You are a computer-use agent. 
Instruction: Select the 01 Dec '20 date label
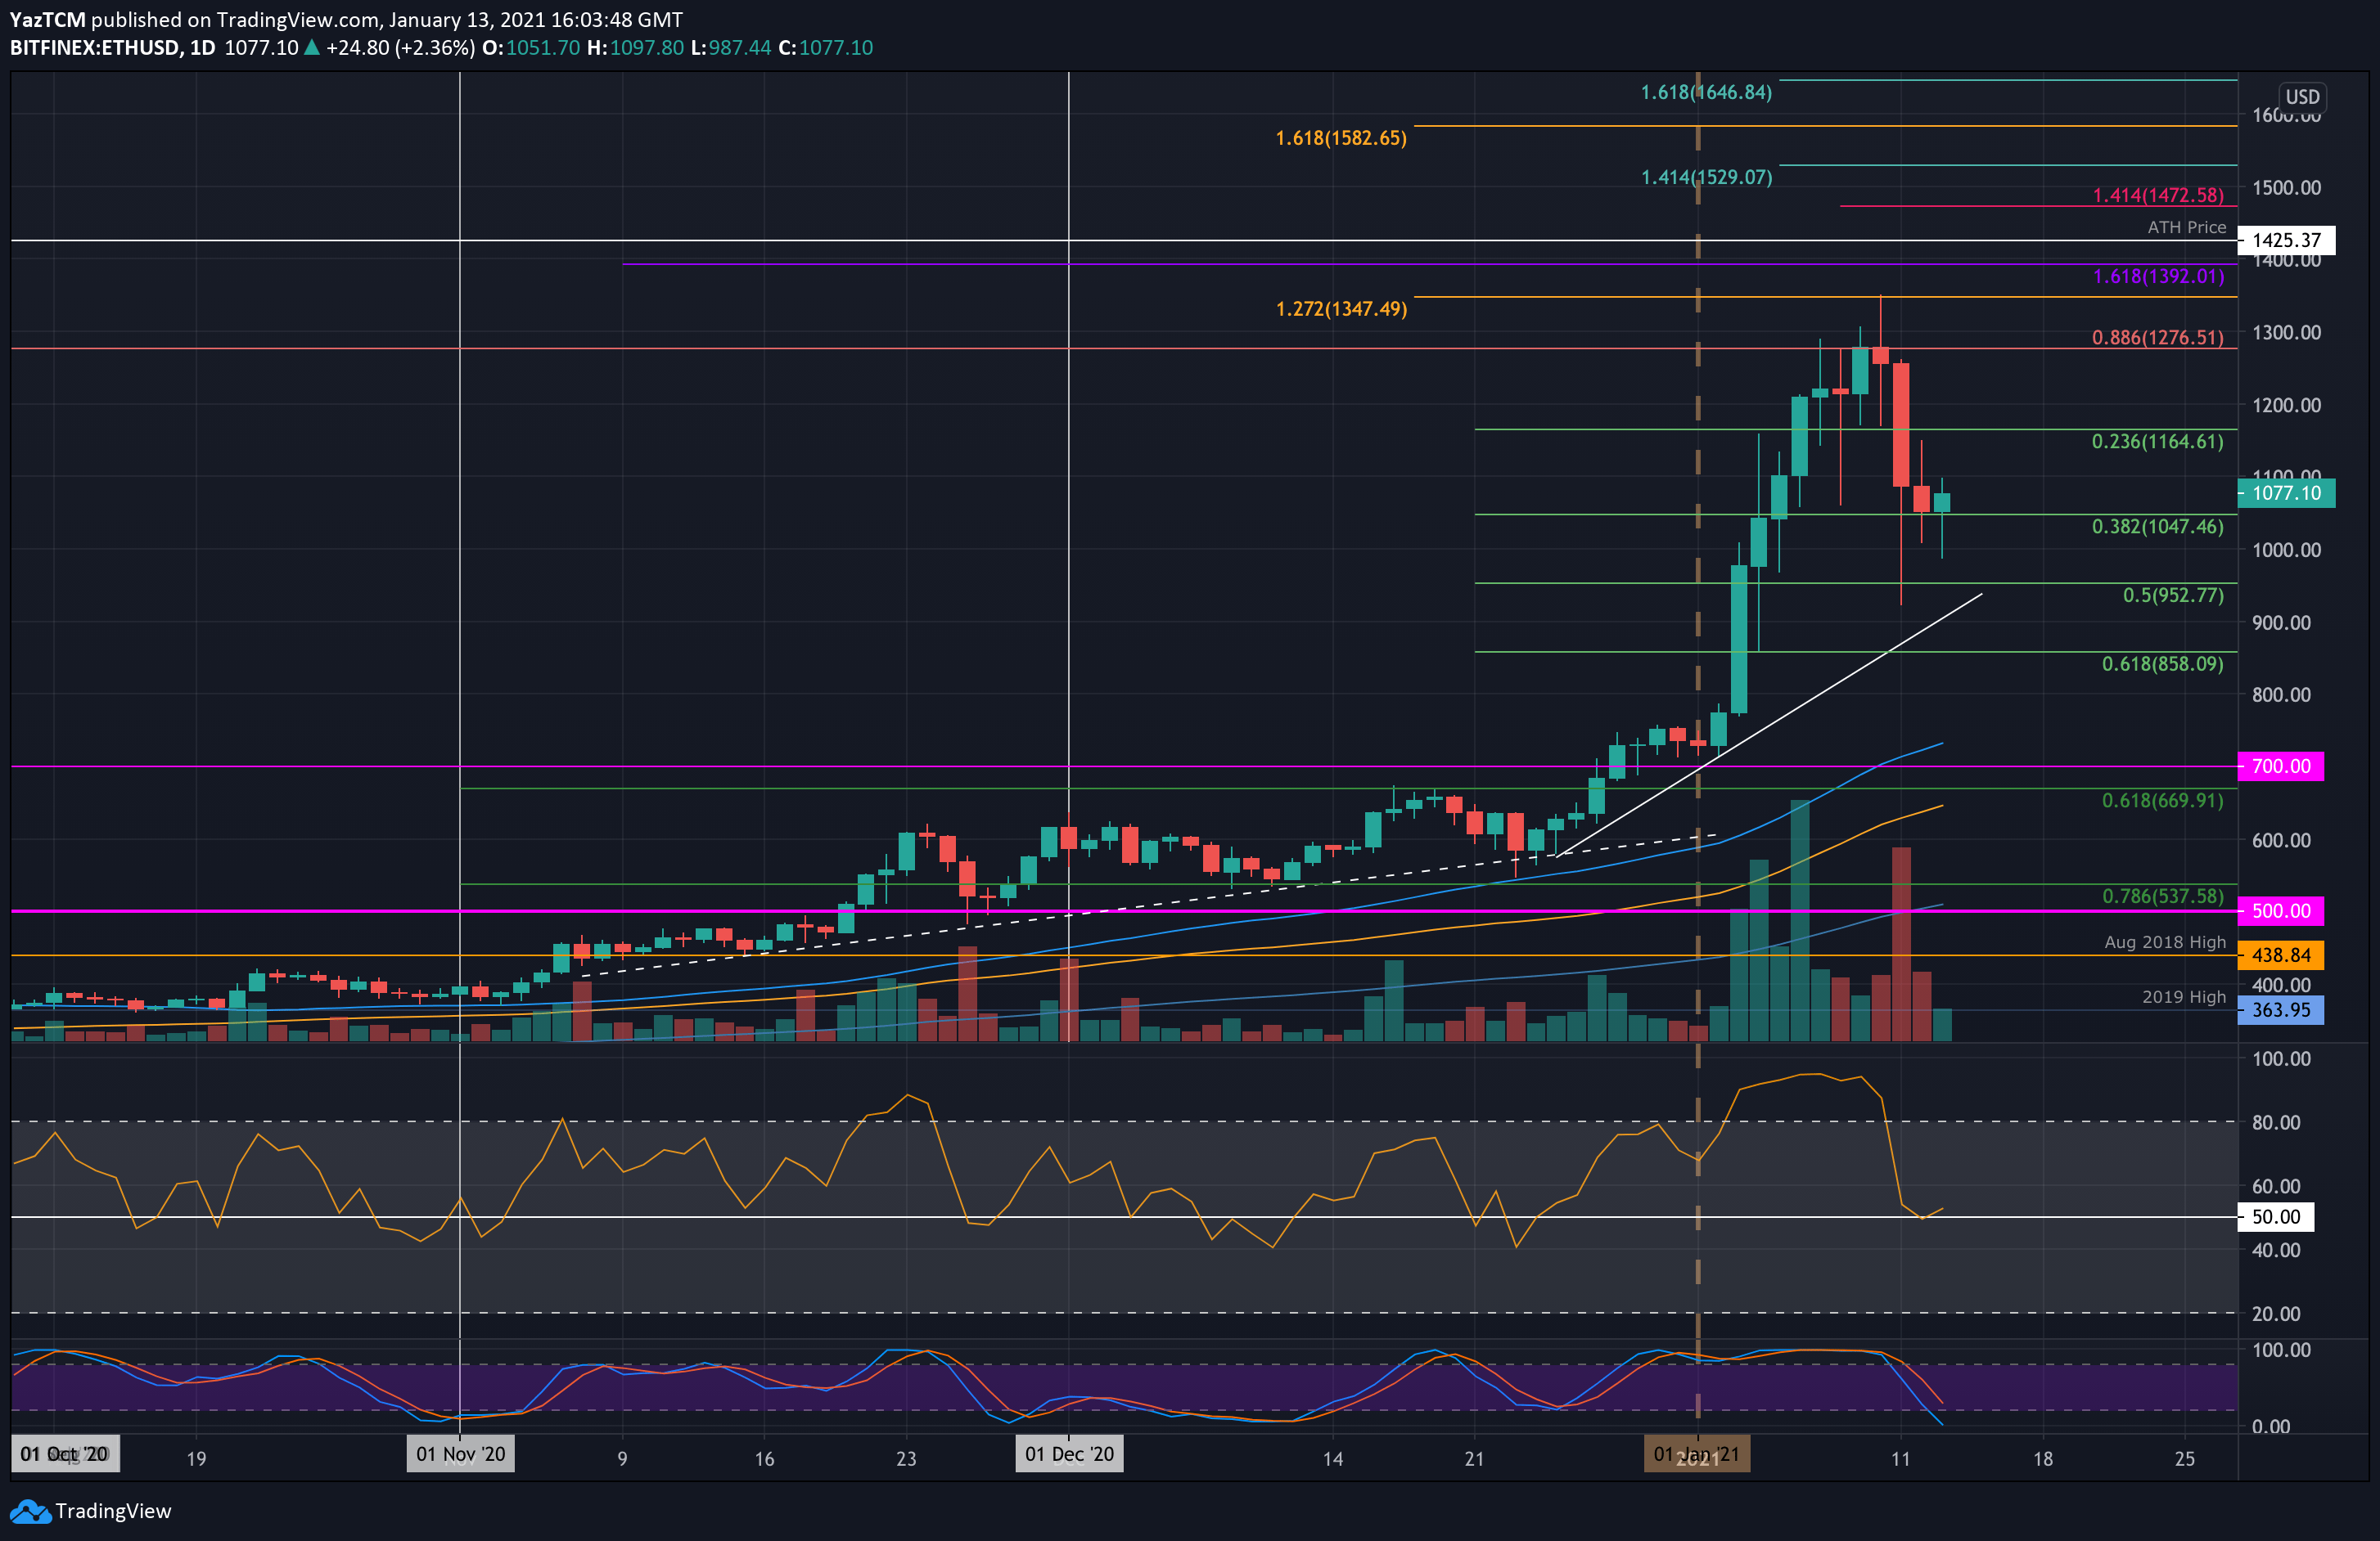point(1069,1454)
